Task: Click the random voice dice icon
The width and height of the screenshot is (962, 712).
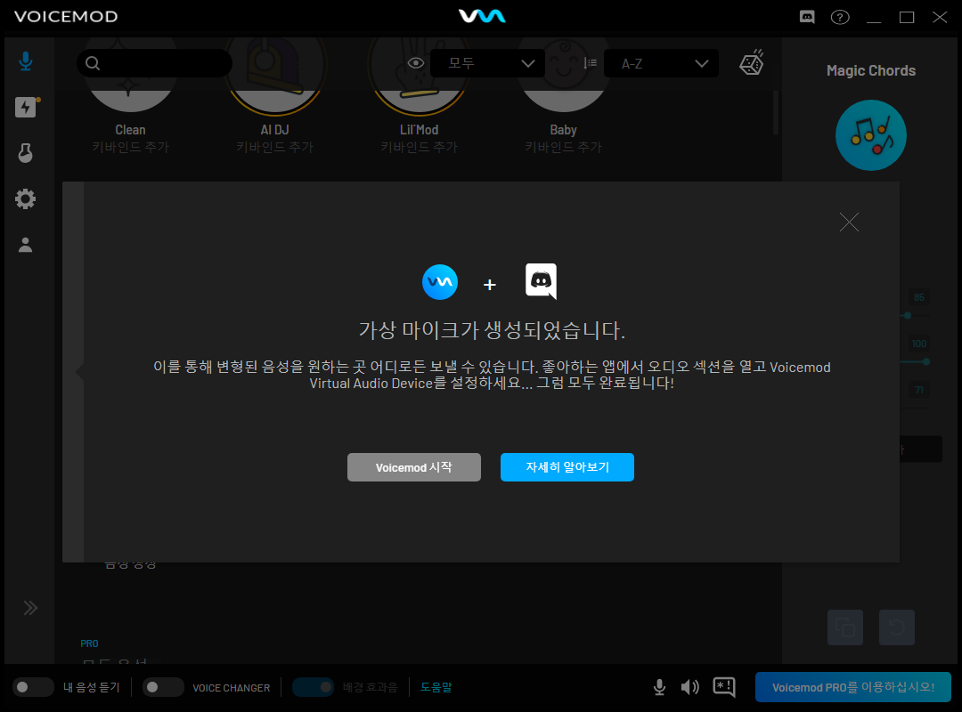Action: pos(752,62)
